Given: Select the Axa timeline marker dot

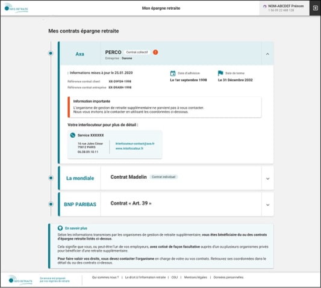Looking at the screenshot, I should point(51,54).
